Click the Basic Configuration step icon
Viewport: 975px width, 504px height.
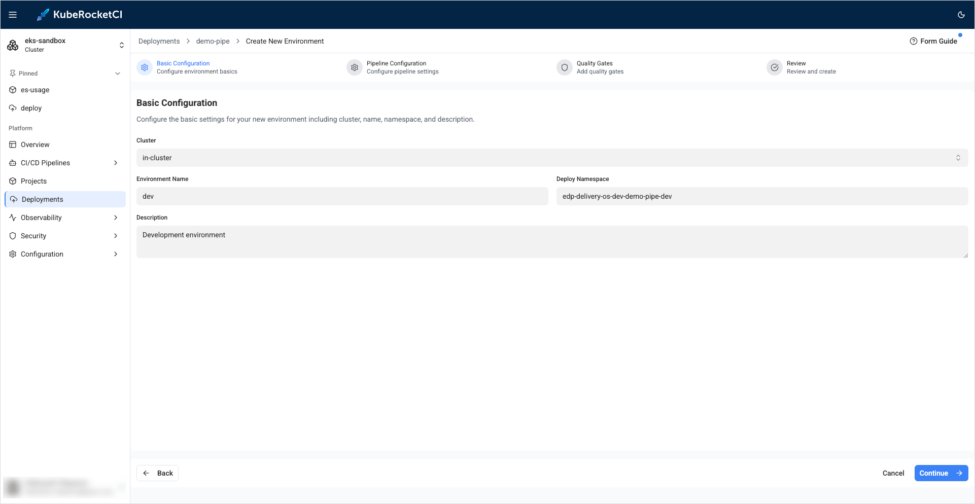pyautogui.click(x=145, y=67)
